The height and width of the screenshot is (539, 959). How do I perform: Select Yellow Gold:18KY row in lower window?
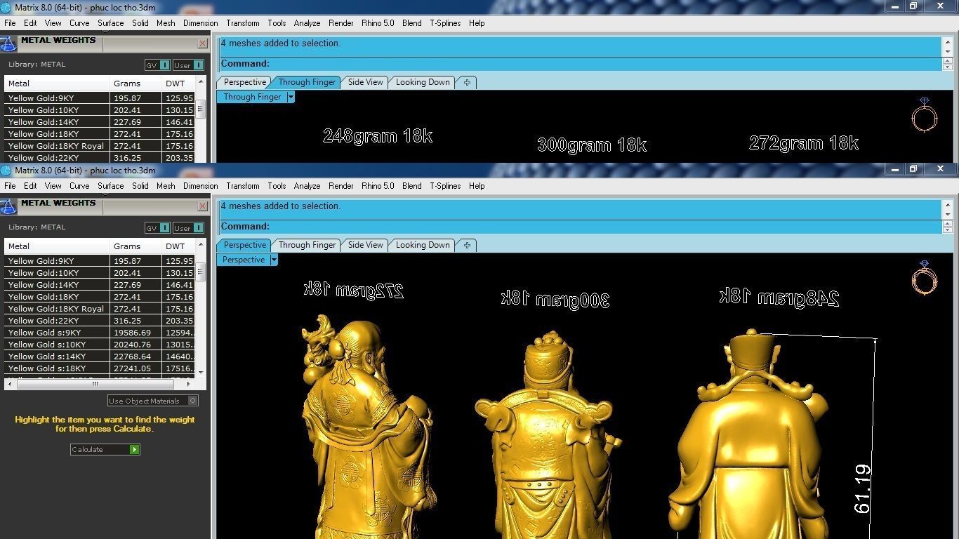100,297
